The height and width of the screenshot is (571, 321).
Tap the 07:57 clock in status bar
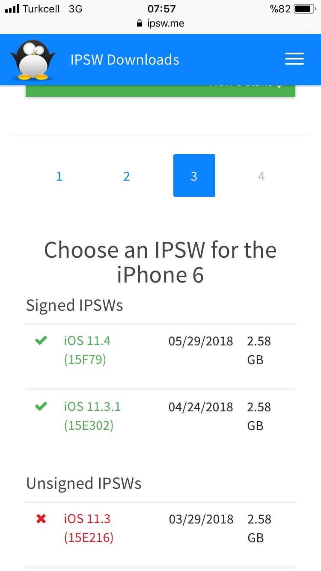(161, 9)
